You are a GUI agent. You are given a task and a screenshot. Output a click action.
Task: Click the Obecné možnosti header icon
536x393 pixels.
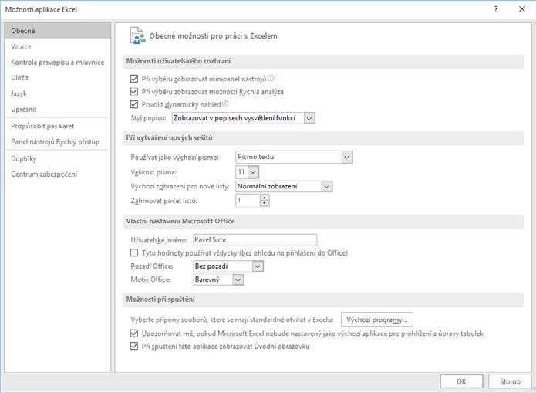tap(137, 36)
